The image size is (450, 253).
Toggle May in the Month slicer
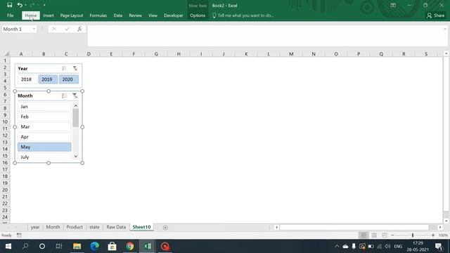coord(44,147)
